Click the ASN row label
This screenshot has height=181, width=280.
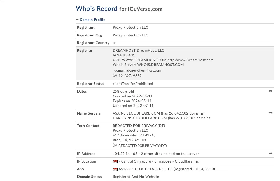point(81,169)
